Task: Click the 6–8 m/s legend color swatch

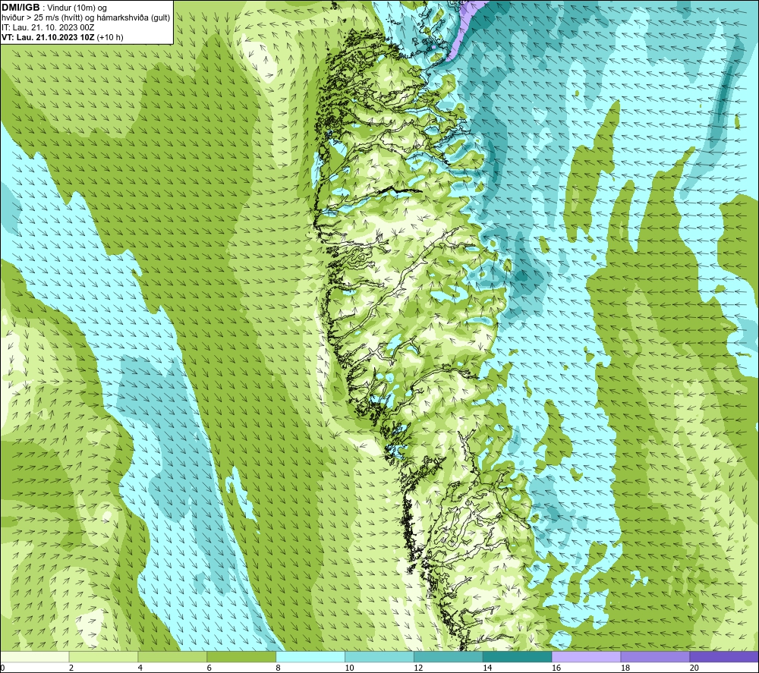Action: pos(241,657)
